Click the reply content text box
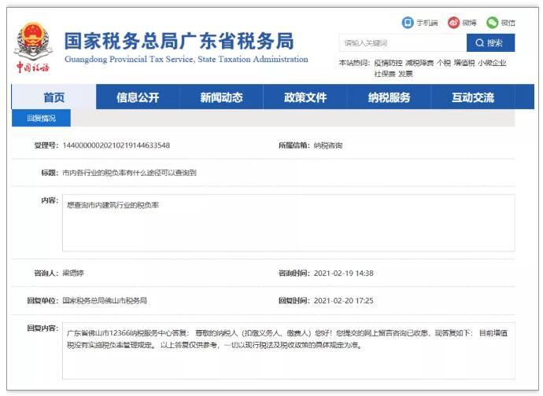543x396 pixels. tap(289, 350)
